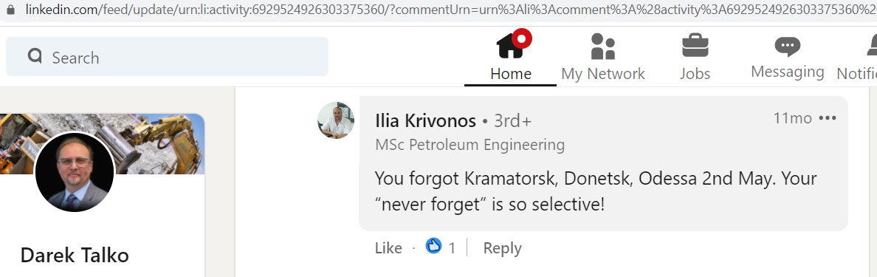Open the Notifications bell icon
Image resolution: width=877 pixels, height=277 pixels.
(871, 45)
